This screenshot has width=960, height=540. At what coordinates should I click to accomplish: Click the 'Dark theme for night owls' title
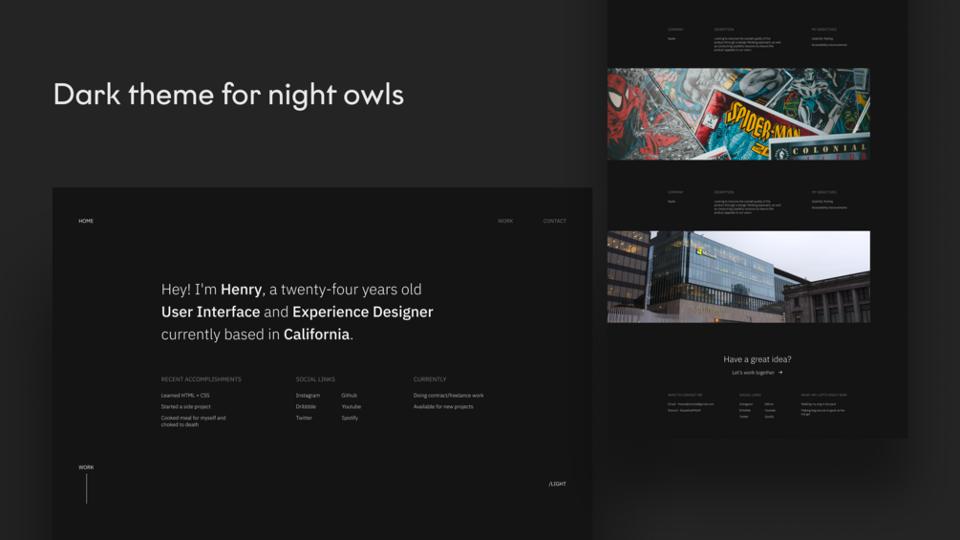coord(228,95)
